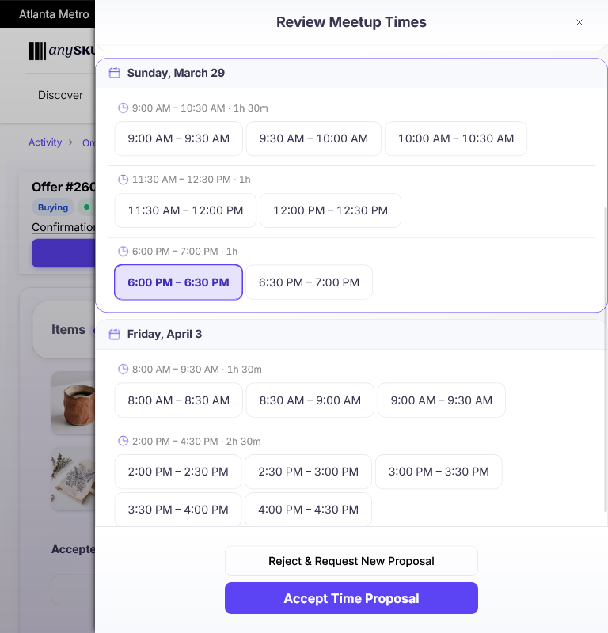Click the '8:00 AM – 9:30 AM · 1h 30m' label

click(197, 370)
